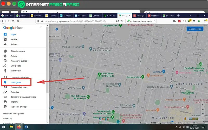Open the Google apps grid icon
Image resolution: width=208 pixels, height=130 pixels.
[x=182, y=29]
